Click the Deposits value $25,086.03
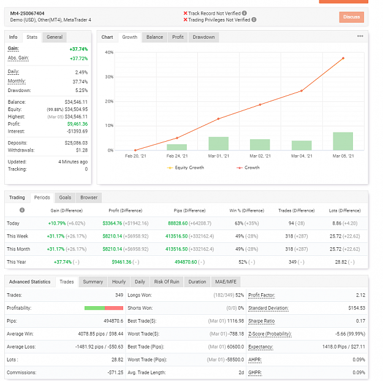This screenshot has width=383, height=381. [x=76, y=143]
